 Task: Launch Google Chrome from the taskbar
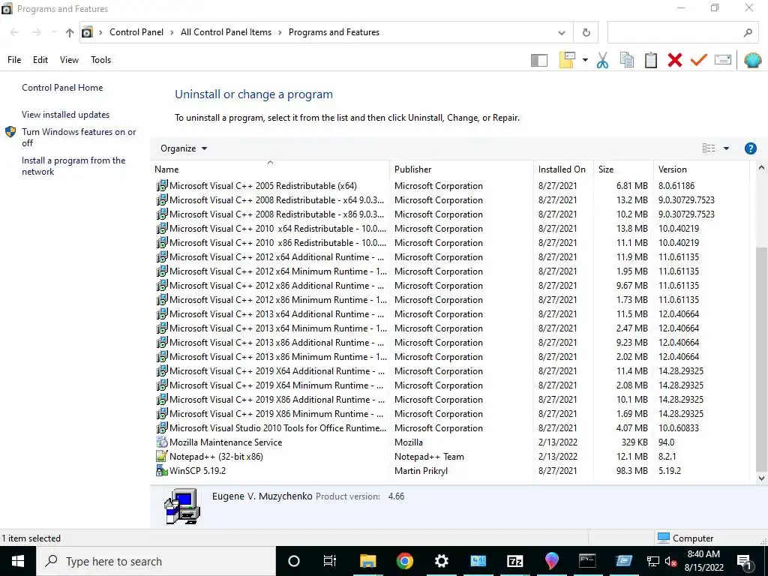404,561
